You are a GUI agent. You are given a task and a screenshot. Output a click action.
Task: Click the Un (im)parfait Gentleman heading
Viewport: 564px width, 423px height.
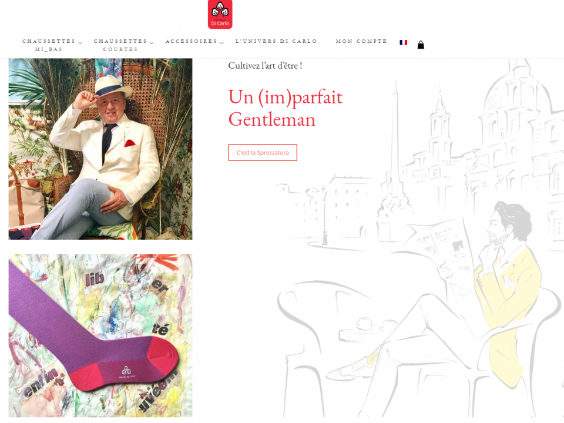(286, 108)
